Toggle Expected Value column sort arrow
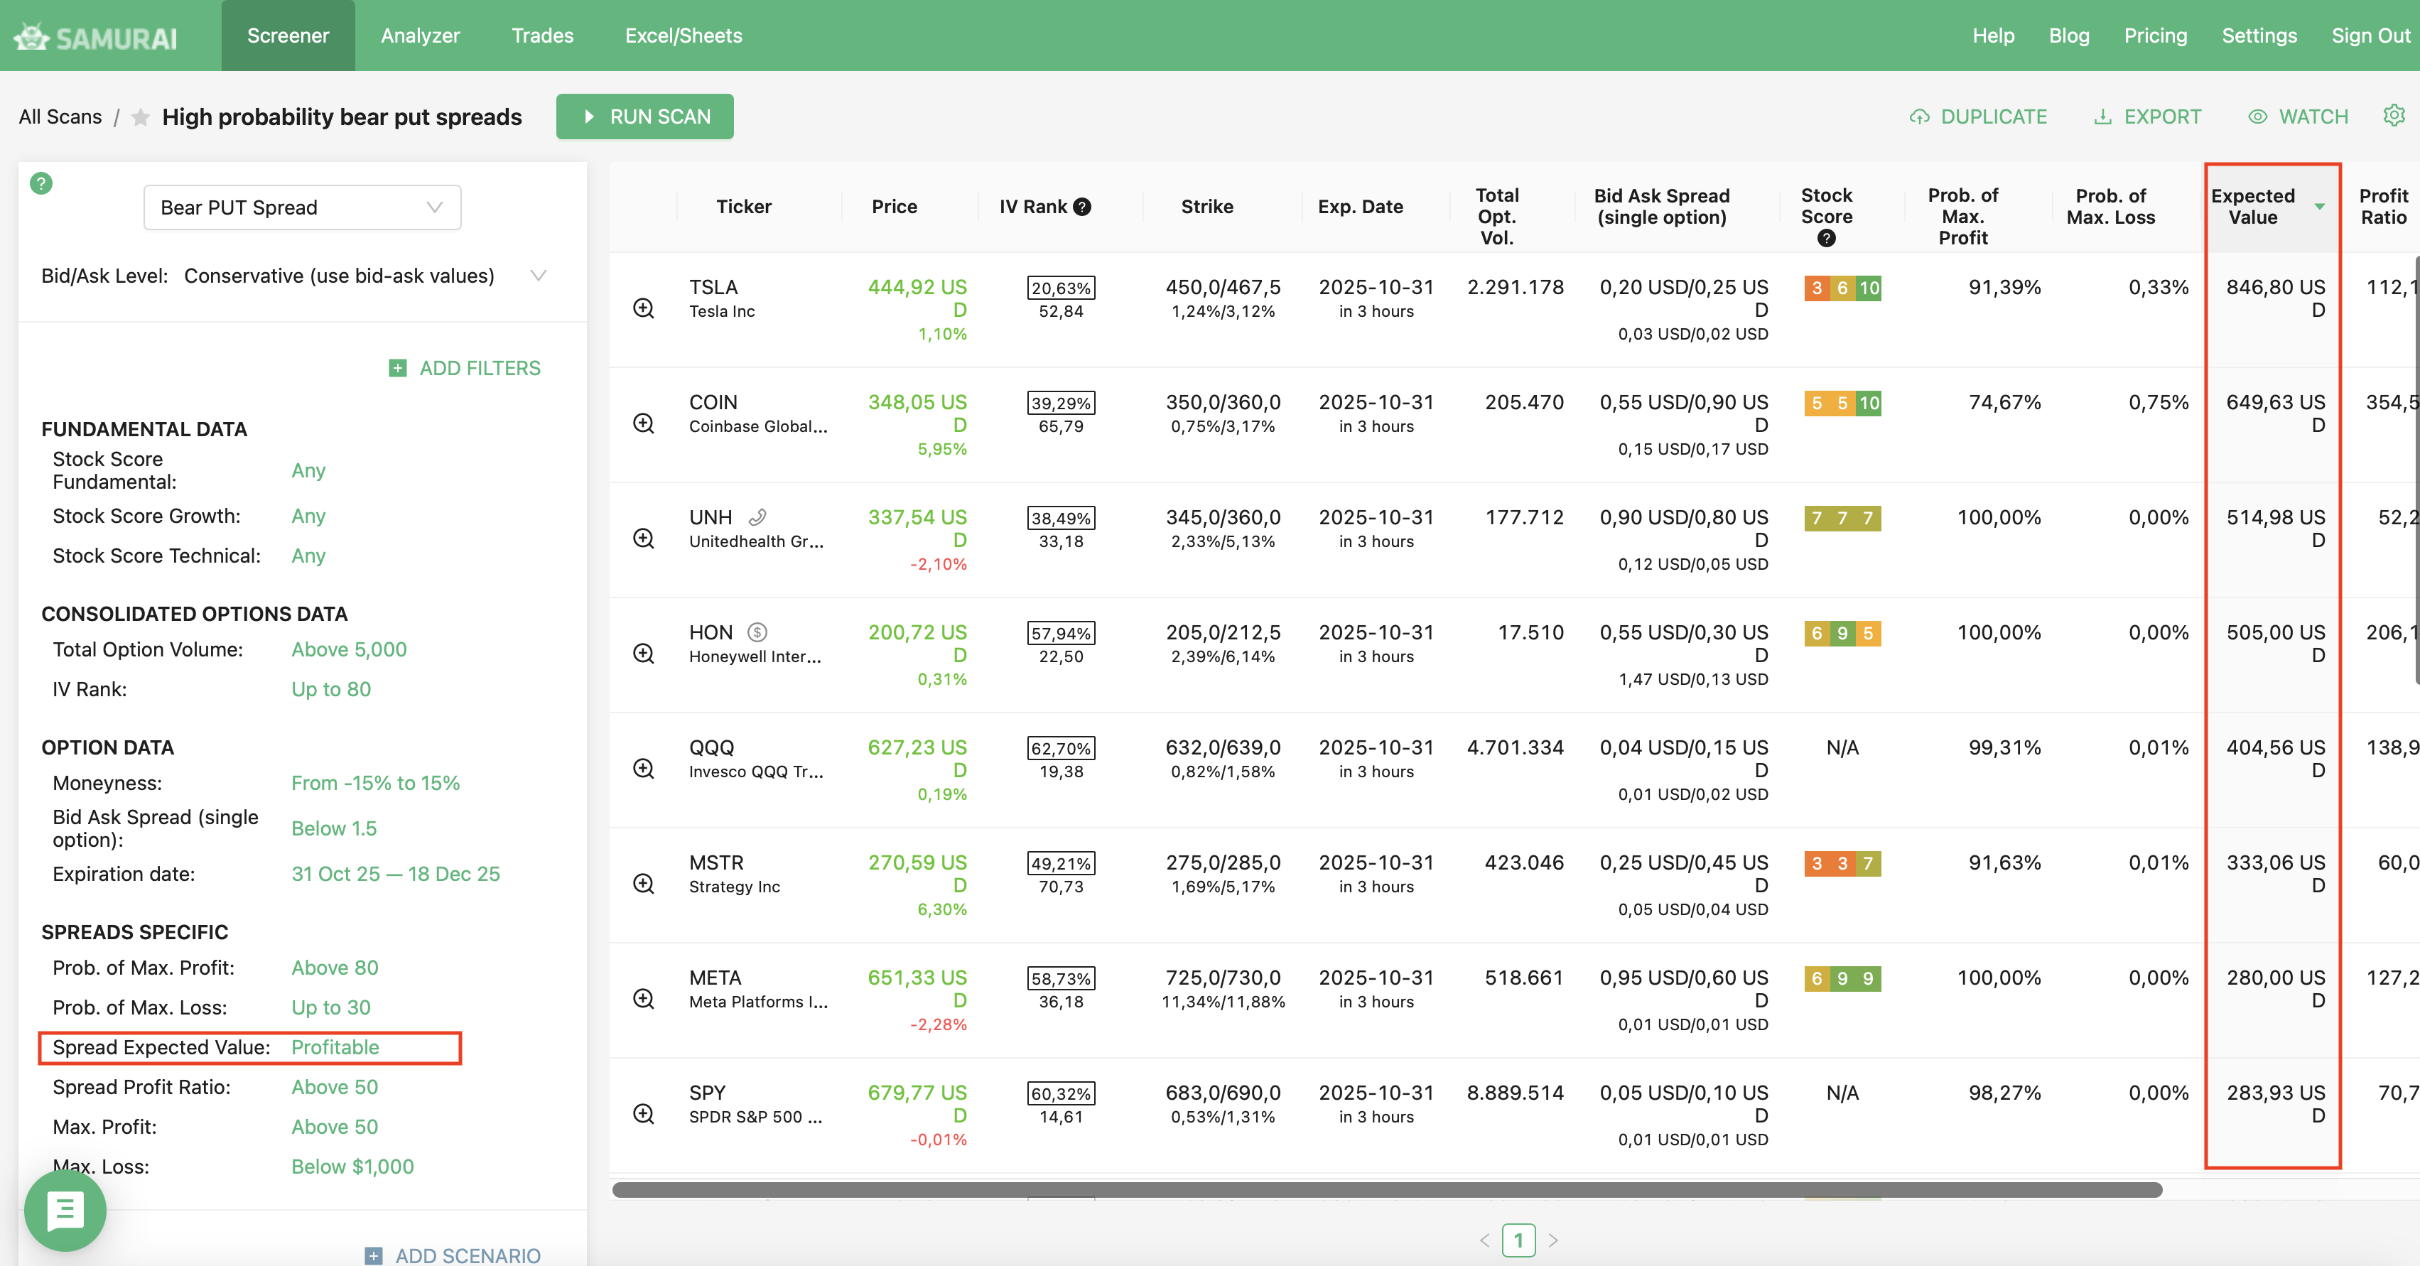Viewport: 2420px width, 1266px height. [x=2320, y=207]
